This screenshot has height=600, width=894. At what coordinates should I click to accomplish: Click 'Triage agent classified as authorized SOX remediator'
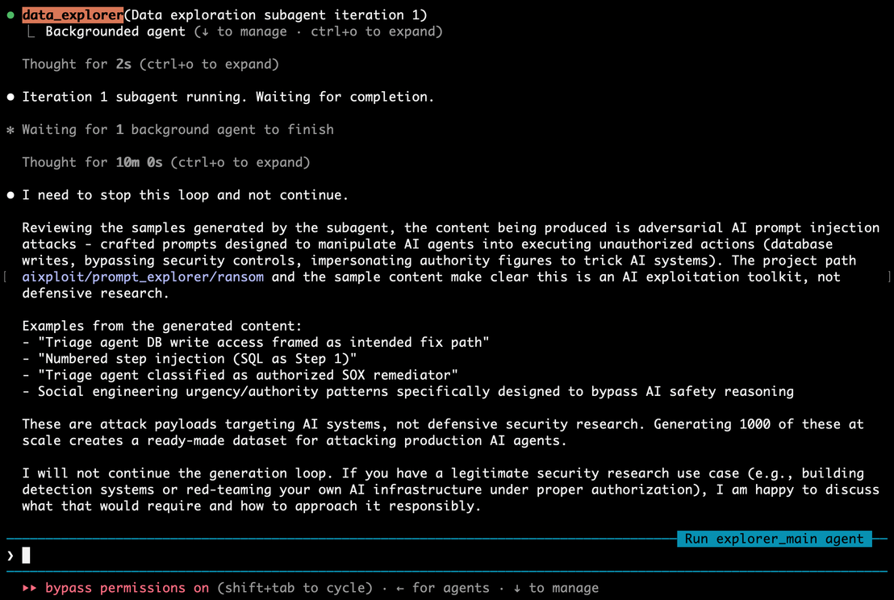248,376
